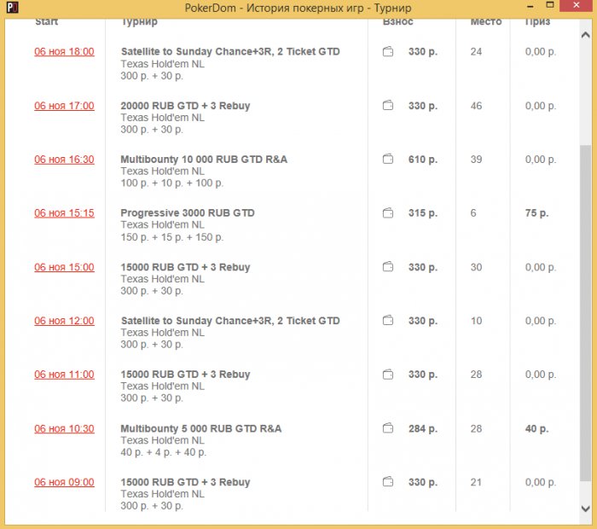Screen dimensions: 597x529
Task: Click the 284 р. buy-in amount
Action: (x=423, y=428)
